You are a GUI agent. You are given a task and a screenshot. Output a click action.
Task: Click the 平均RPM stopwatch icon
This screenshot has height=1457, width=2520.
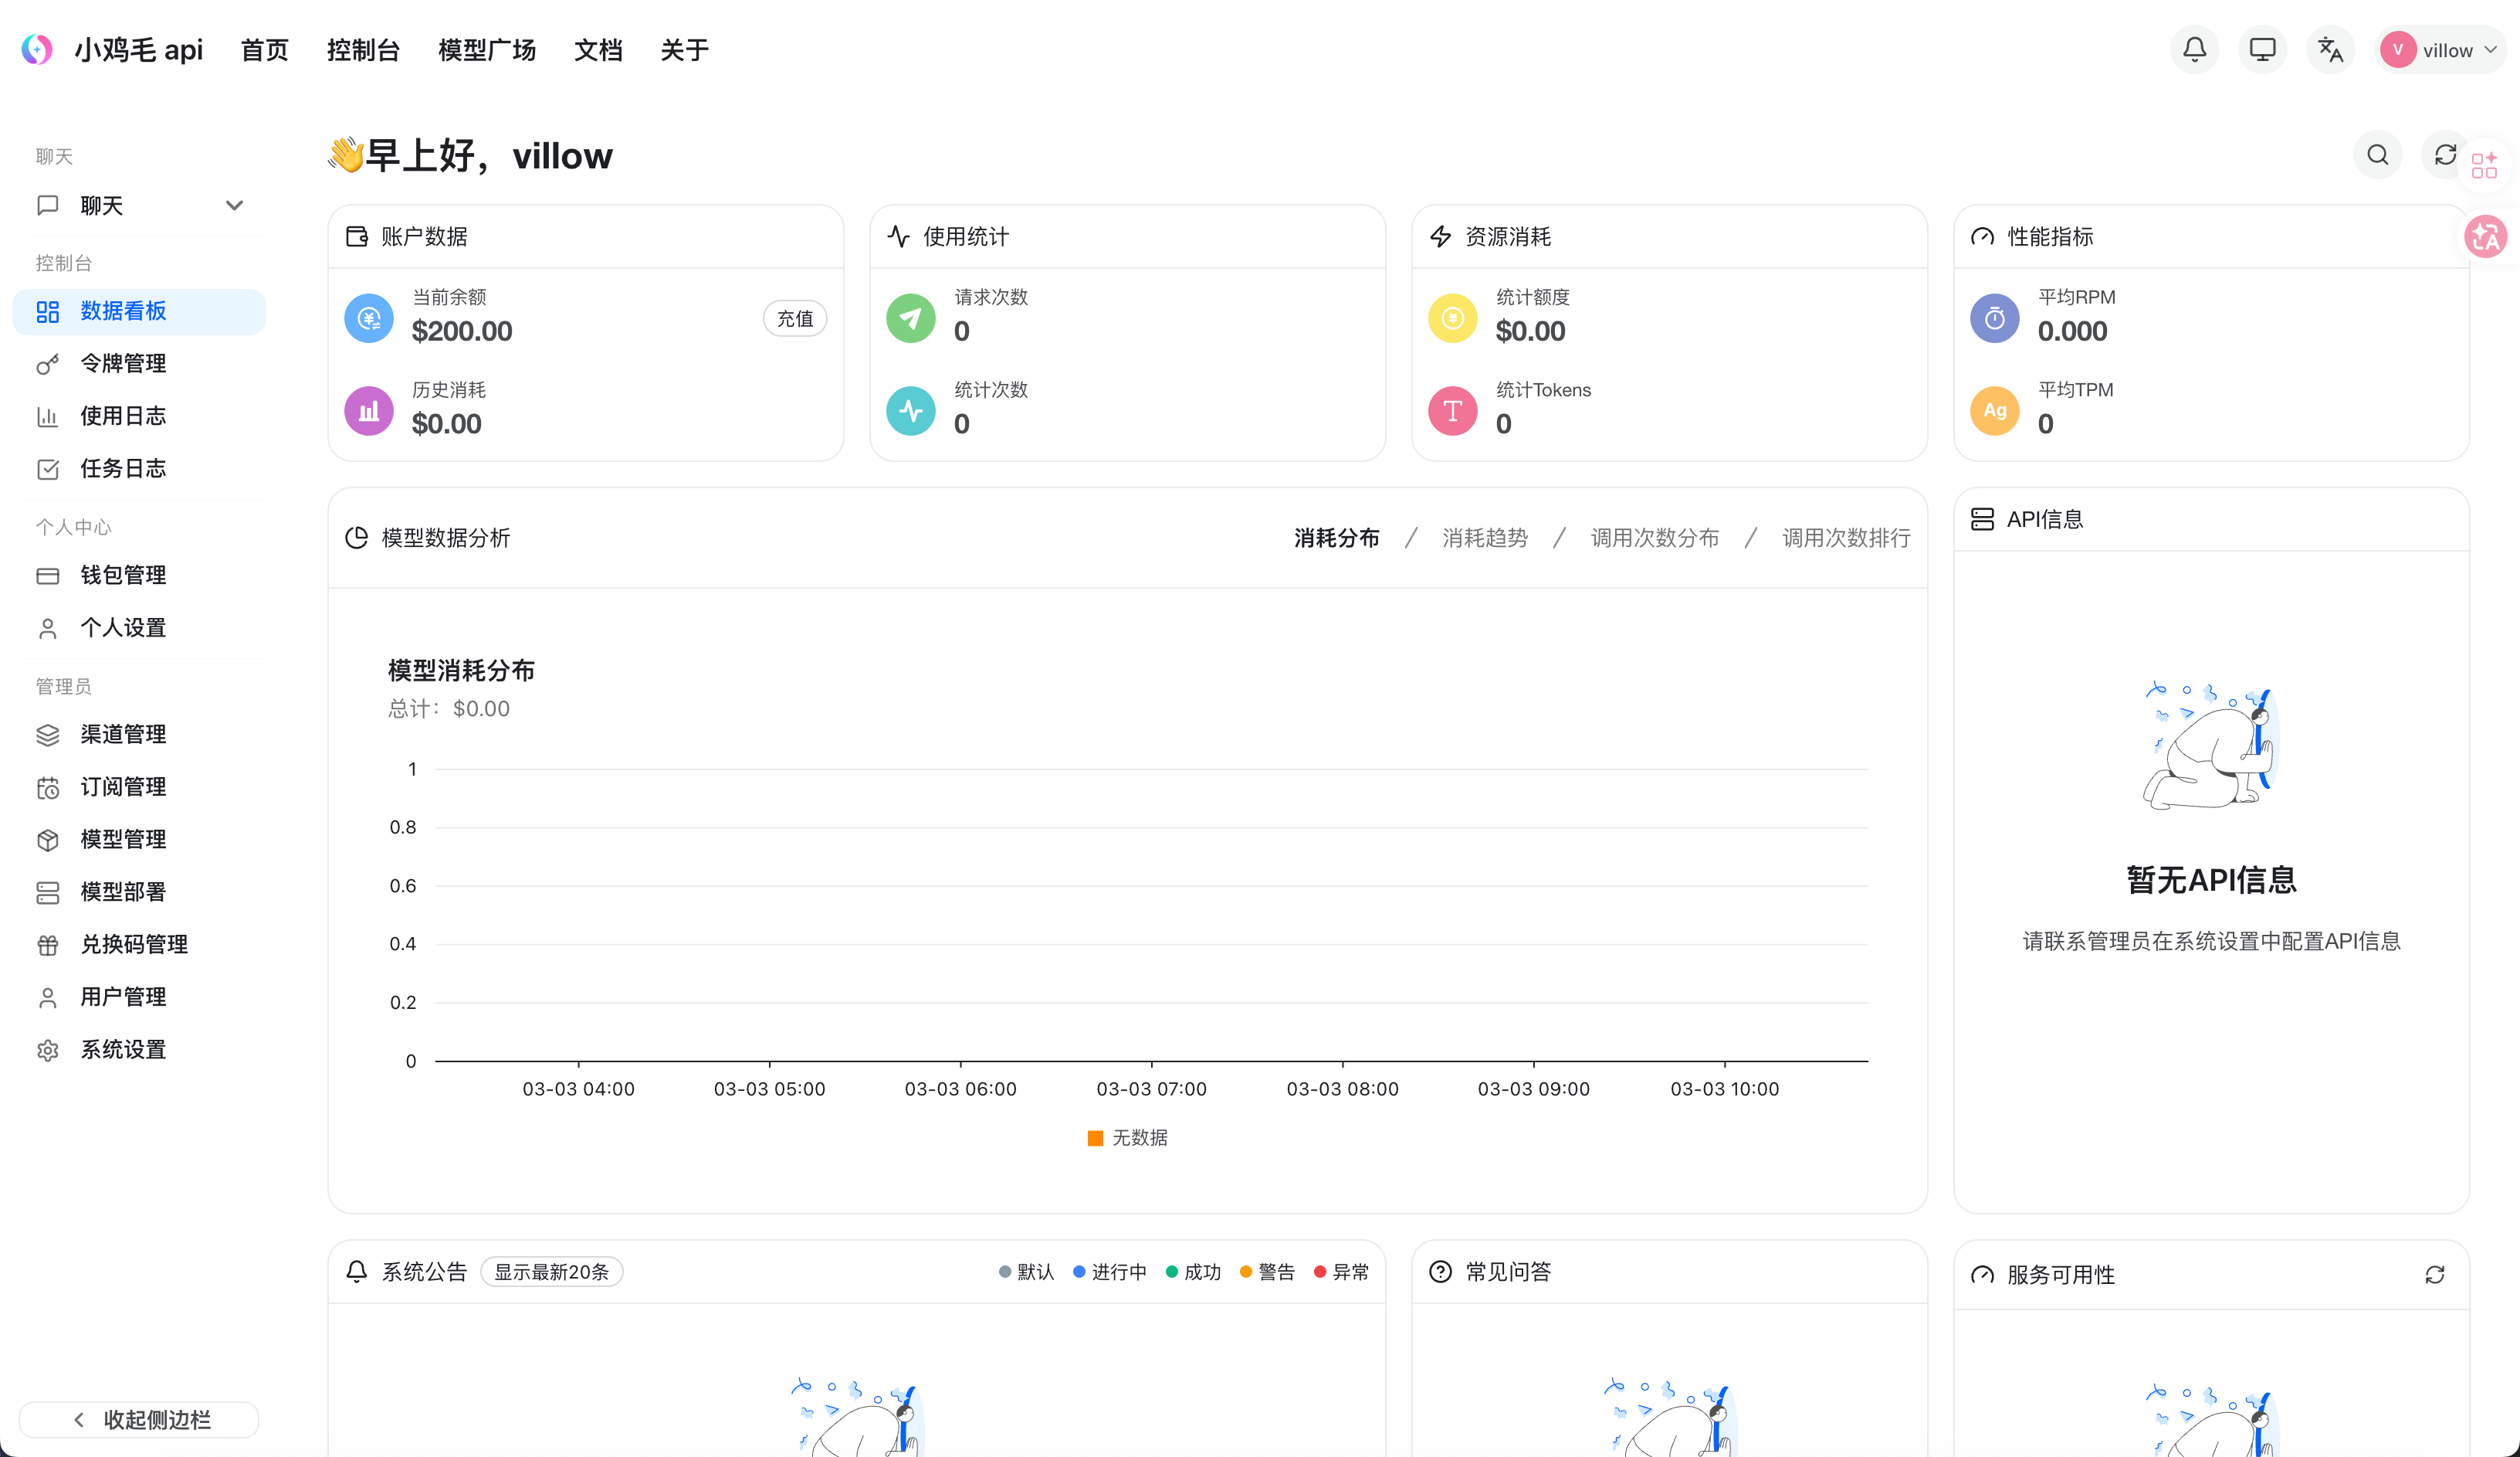[x=1995, y=318]
